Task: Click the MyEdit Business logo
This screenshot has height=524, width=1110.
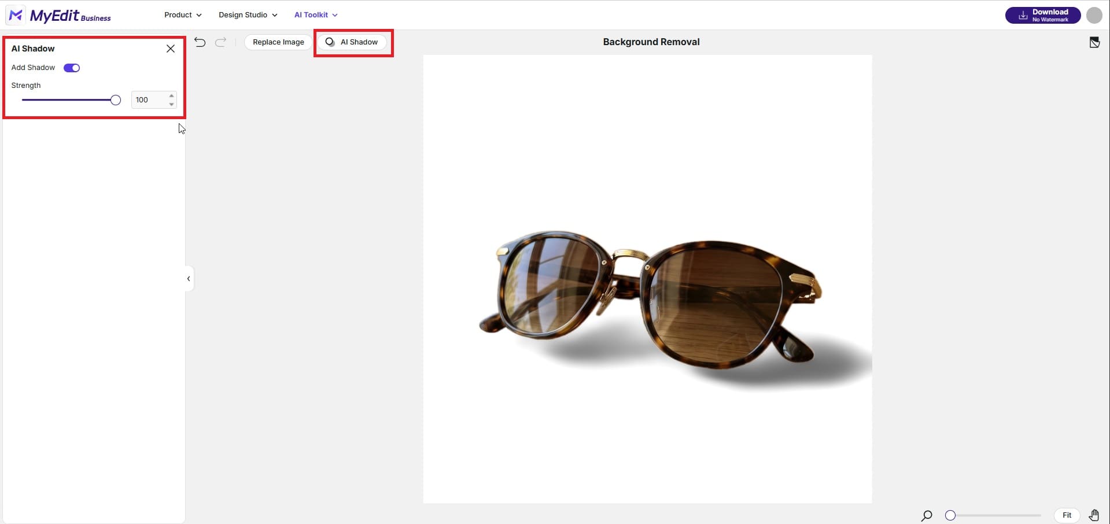Action: (x=58, y=15)
